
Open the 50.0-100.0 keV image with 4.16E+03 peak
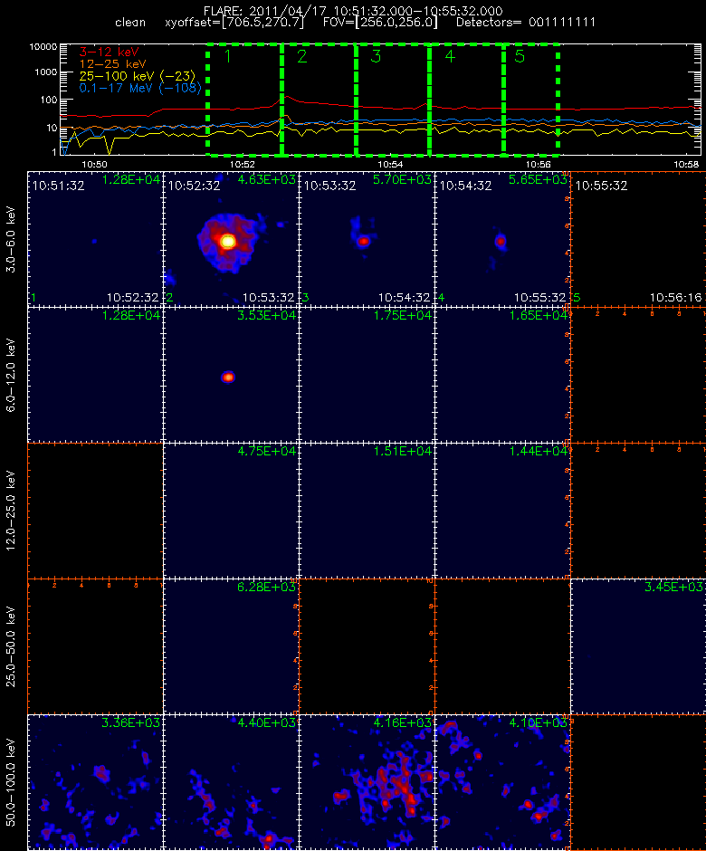click(x=367, y=782)
